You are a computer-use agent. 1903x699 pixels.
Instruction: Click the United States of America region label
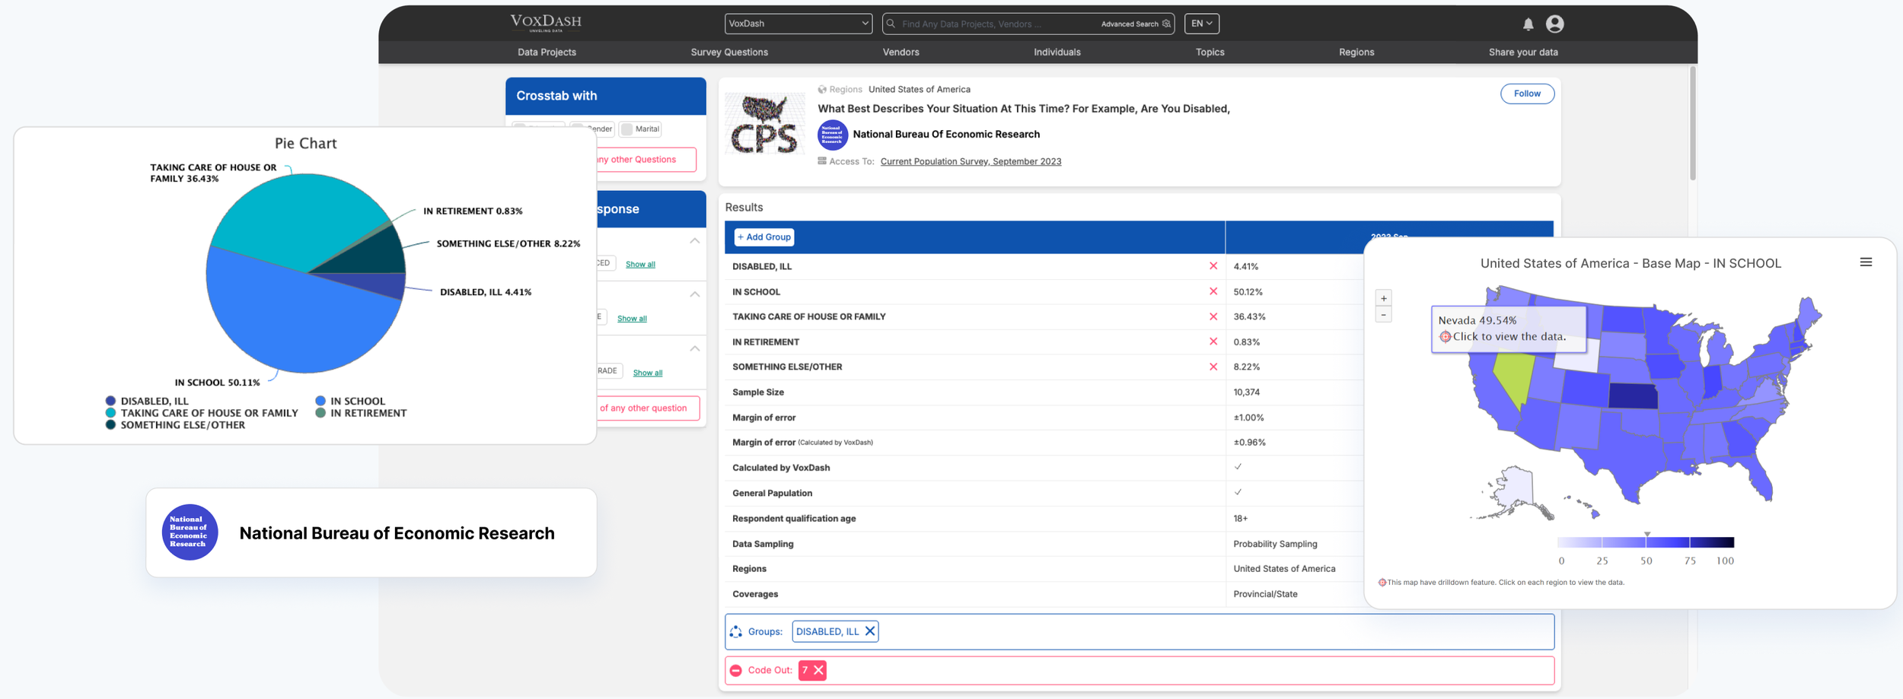[919, 89]
